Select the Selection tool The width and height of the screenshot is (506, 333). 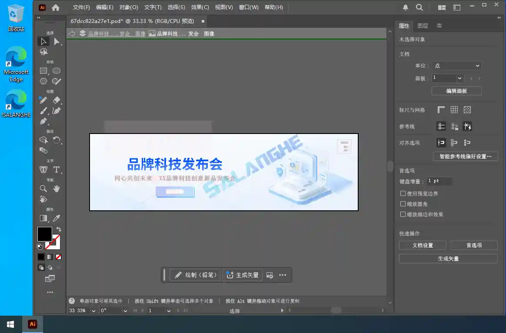click(43, 41)
